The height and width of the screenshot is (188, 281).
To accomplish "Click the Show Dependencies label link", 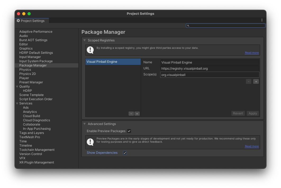I will 102,153.
